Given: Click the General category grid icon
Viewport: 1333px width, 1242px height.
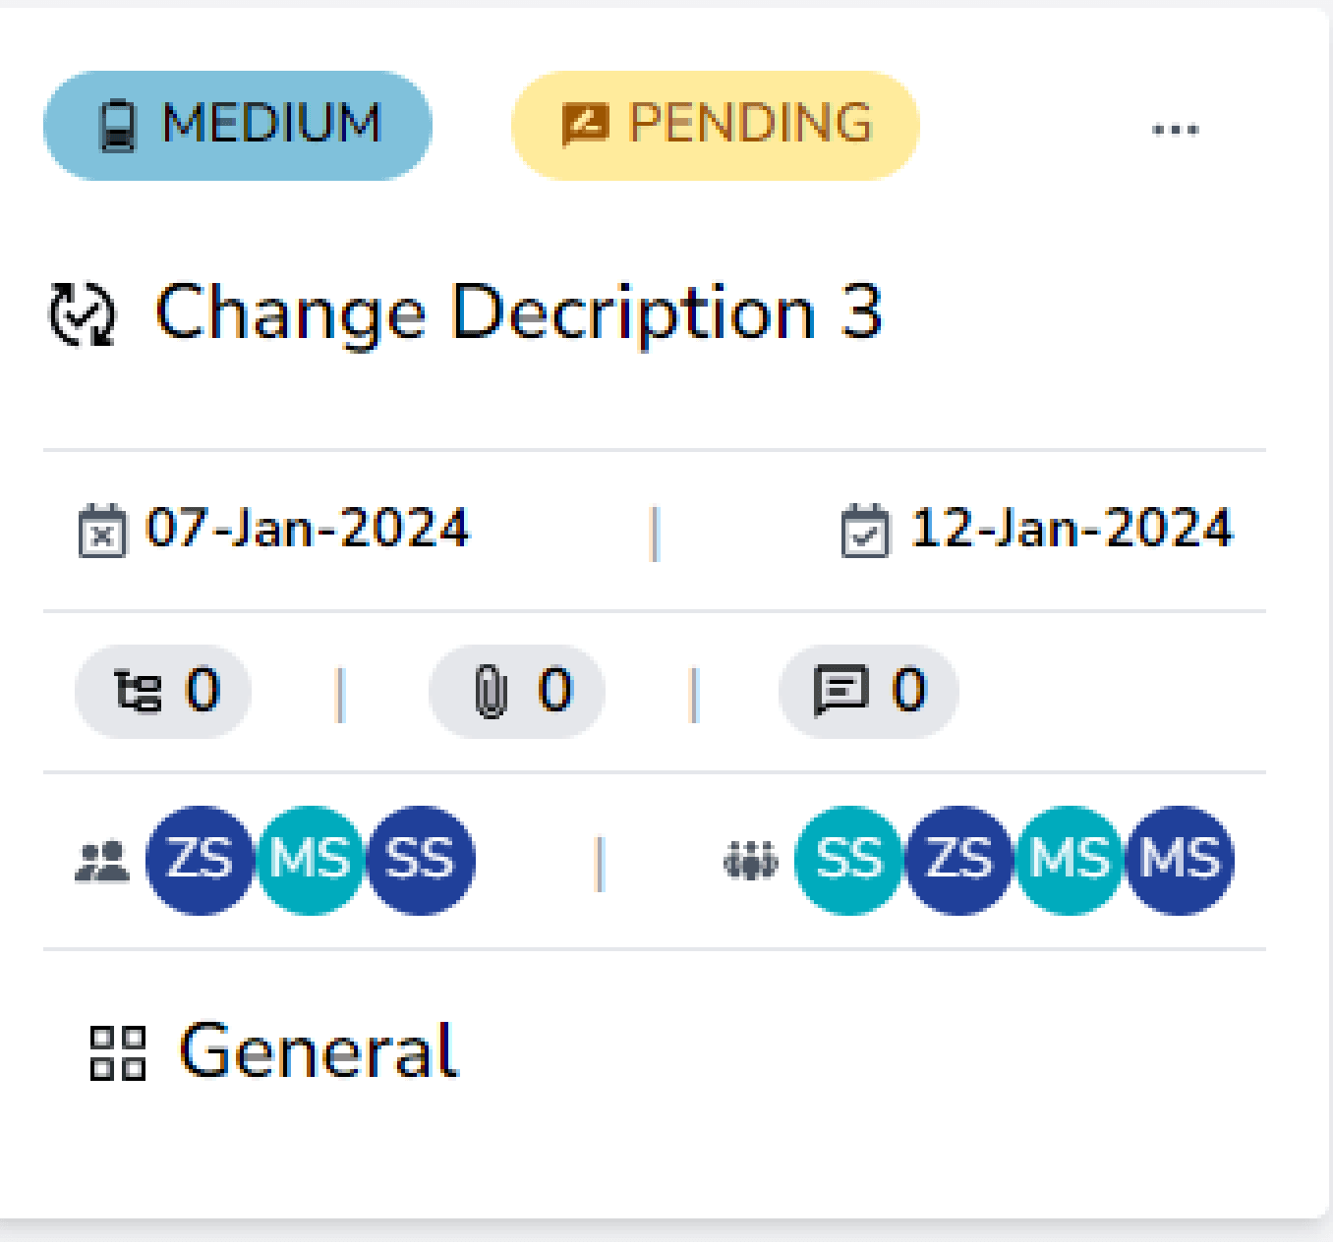Looking at the screenshot, I should pyautogui.click(x=118, y=1053).
